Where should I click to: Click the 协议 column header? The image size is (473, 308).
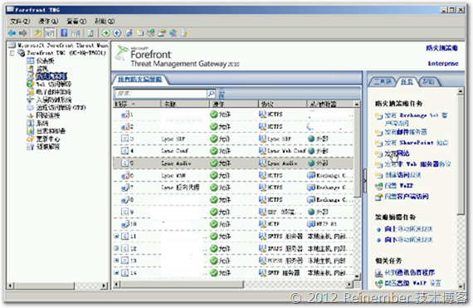282,104
